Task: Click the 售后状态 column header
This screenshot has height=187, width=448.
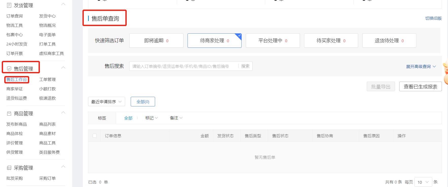Action: [280, 136]
